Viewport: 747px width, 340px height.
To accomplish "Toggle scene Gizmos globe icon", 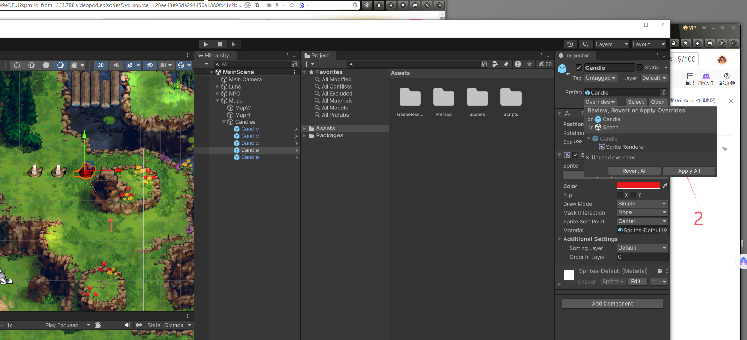I will (x=181, y=65).
